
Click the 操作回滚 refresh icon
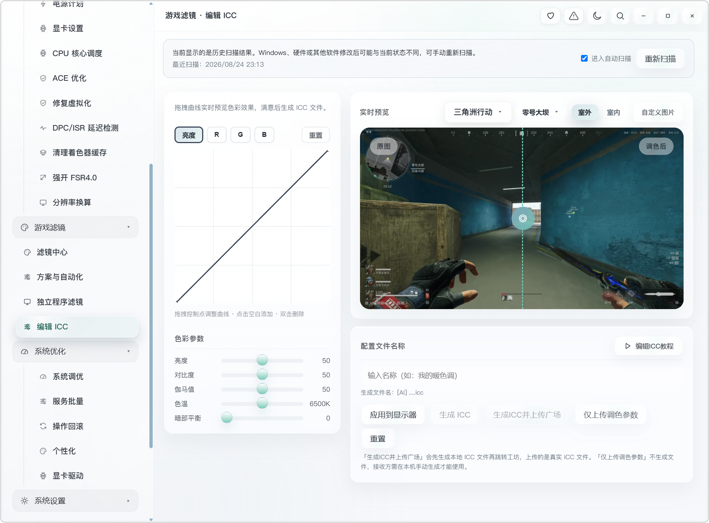tap(43, 426)
